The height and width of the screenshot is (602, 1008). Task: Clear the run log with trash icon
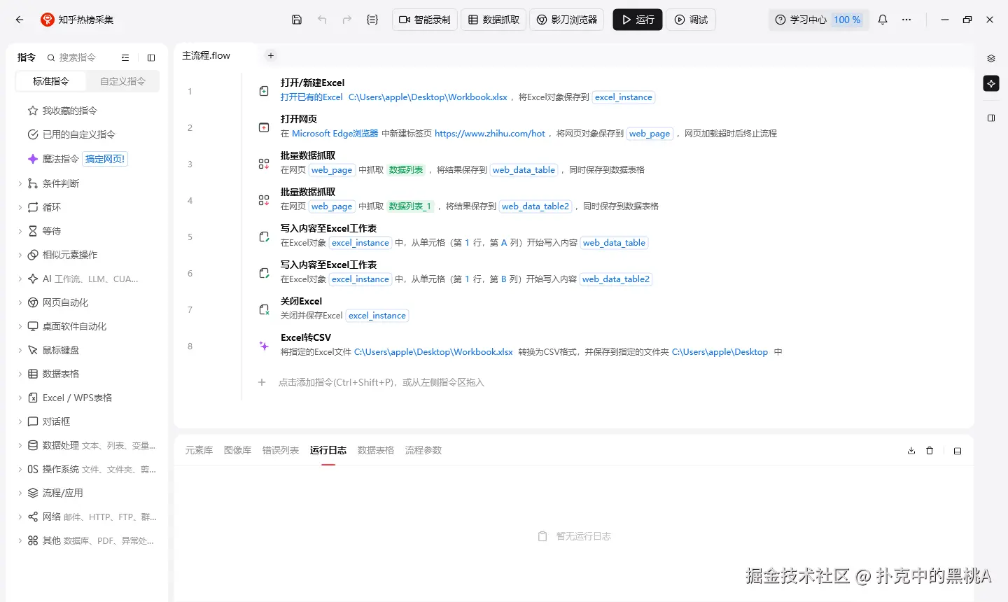(930, 451)
